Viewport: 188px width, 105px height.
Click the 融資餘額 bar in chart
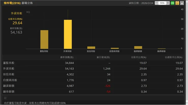coord(138,47)
